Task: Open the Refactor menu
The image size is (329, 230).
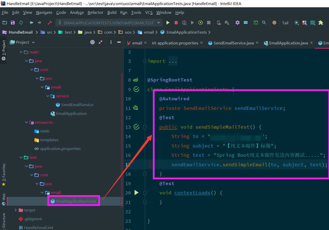Action: click(x=95, y=12)
